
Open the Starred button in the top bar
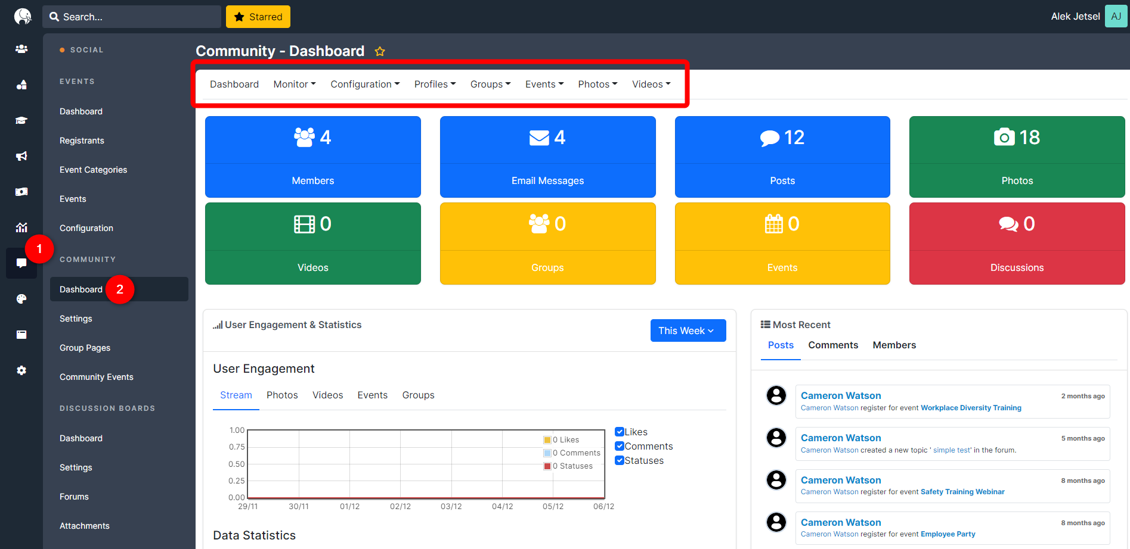click(x=258, y=16)
